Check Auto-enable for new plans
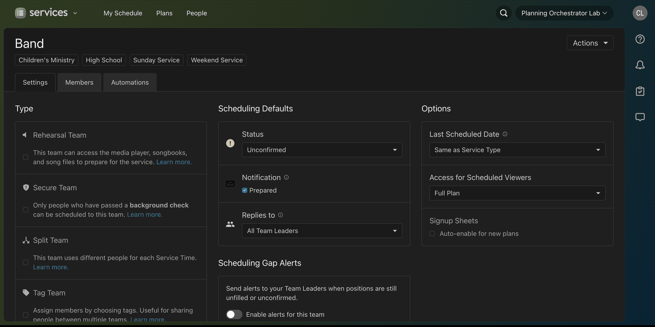Image resolution: width=655 pixels, height=327 pixels. tap(432, 234)
